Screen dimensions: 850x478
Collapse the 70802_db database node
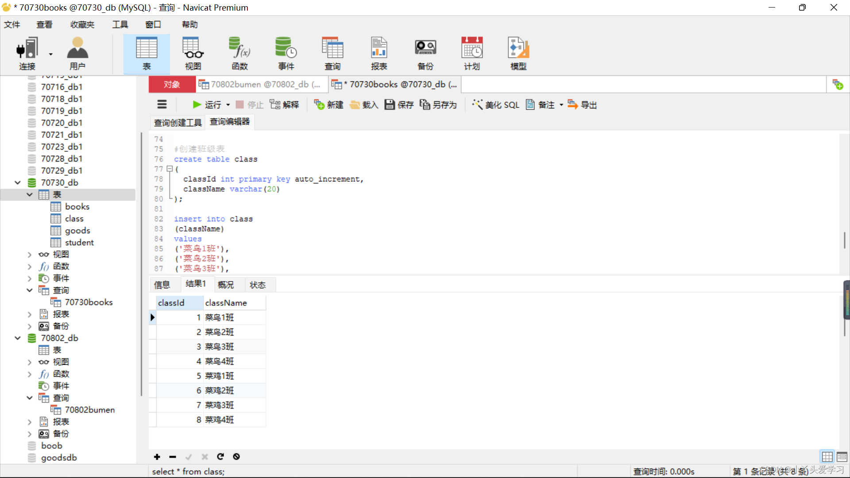point(18,338)
